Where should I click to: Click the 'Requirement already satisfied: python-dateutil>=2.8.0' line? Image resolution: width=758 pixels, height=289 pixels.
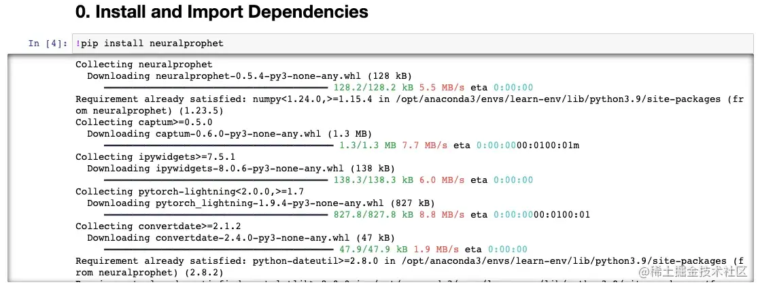(409, 267)
